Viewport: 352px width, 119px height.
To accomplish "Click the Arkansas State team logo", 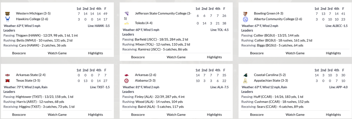I will [x=7, y=75].
